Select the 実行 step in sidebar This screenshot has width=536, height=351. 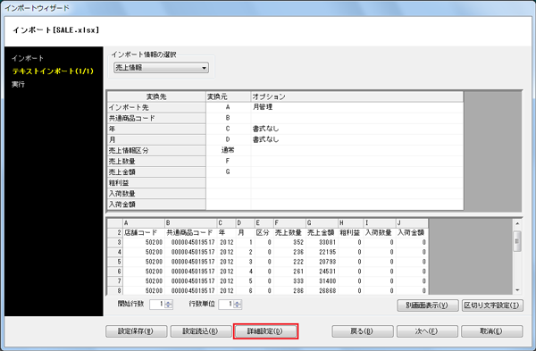pos(18,84)
